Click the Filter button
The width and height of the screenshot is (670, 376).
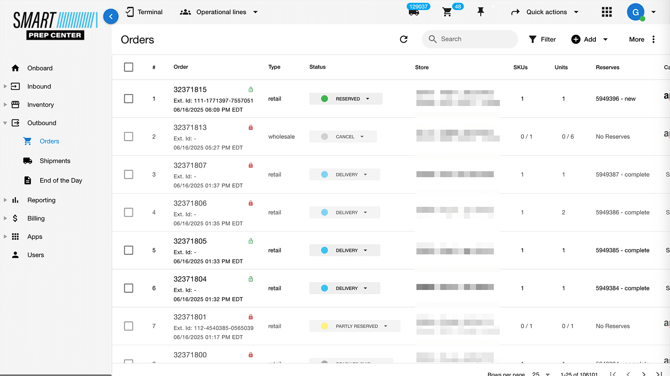(543, 39)
